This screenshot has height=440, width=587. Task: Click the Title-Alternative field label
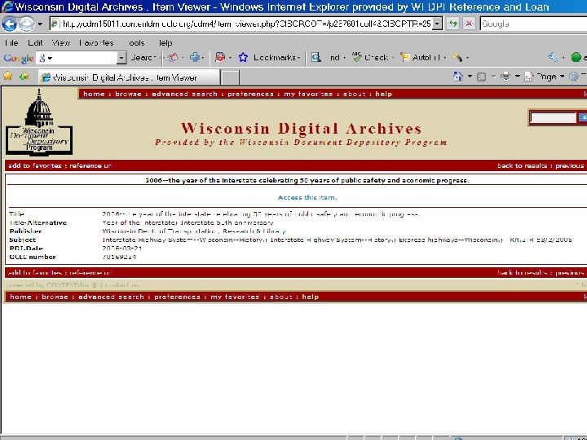38,222
